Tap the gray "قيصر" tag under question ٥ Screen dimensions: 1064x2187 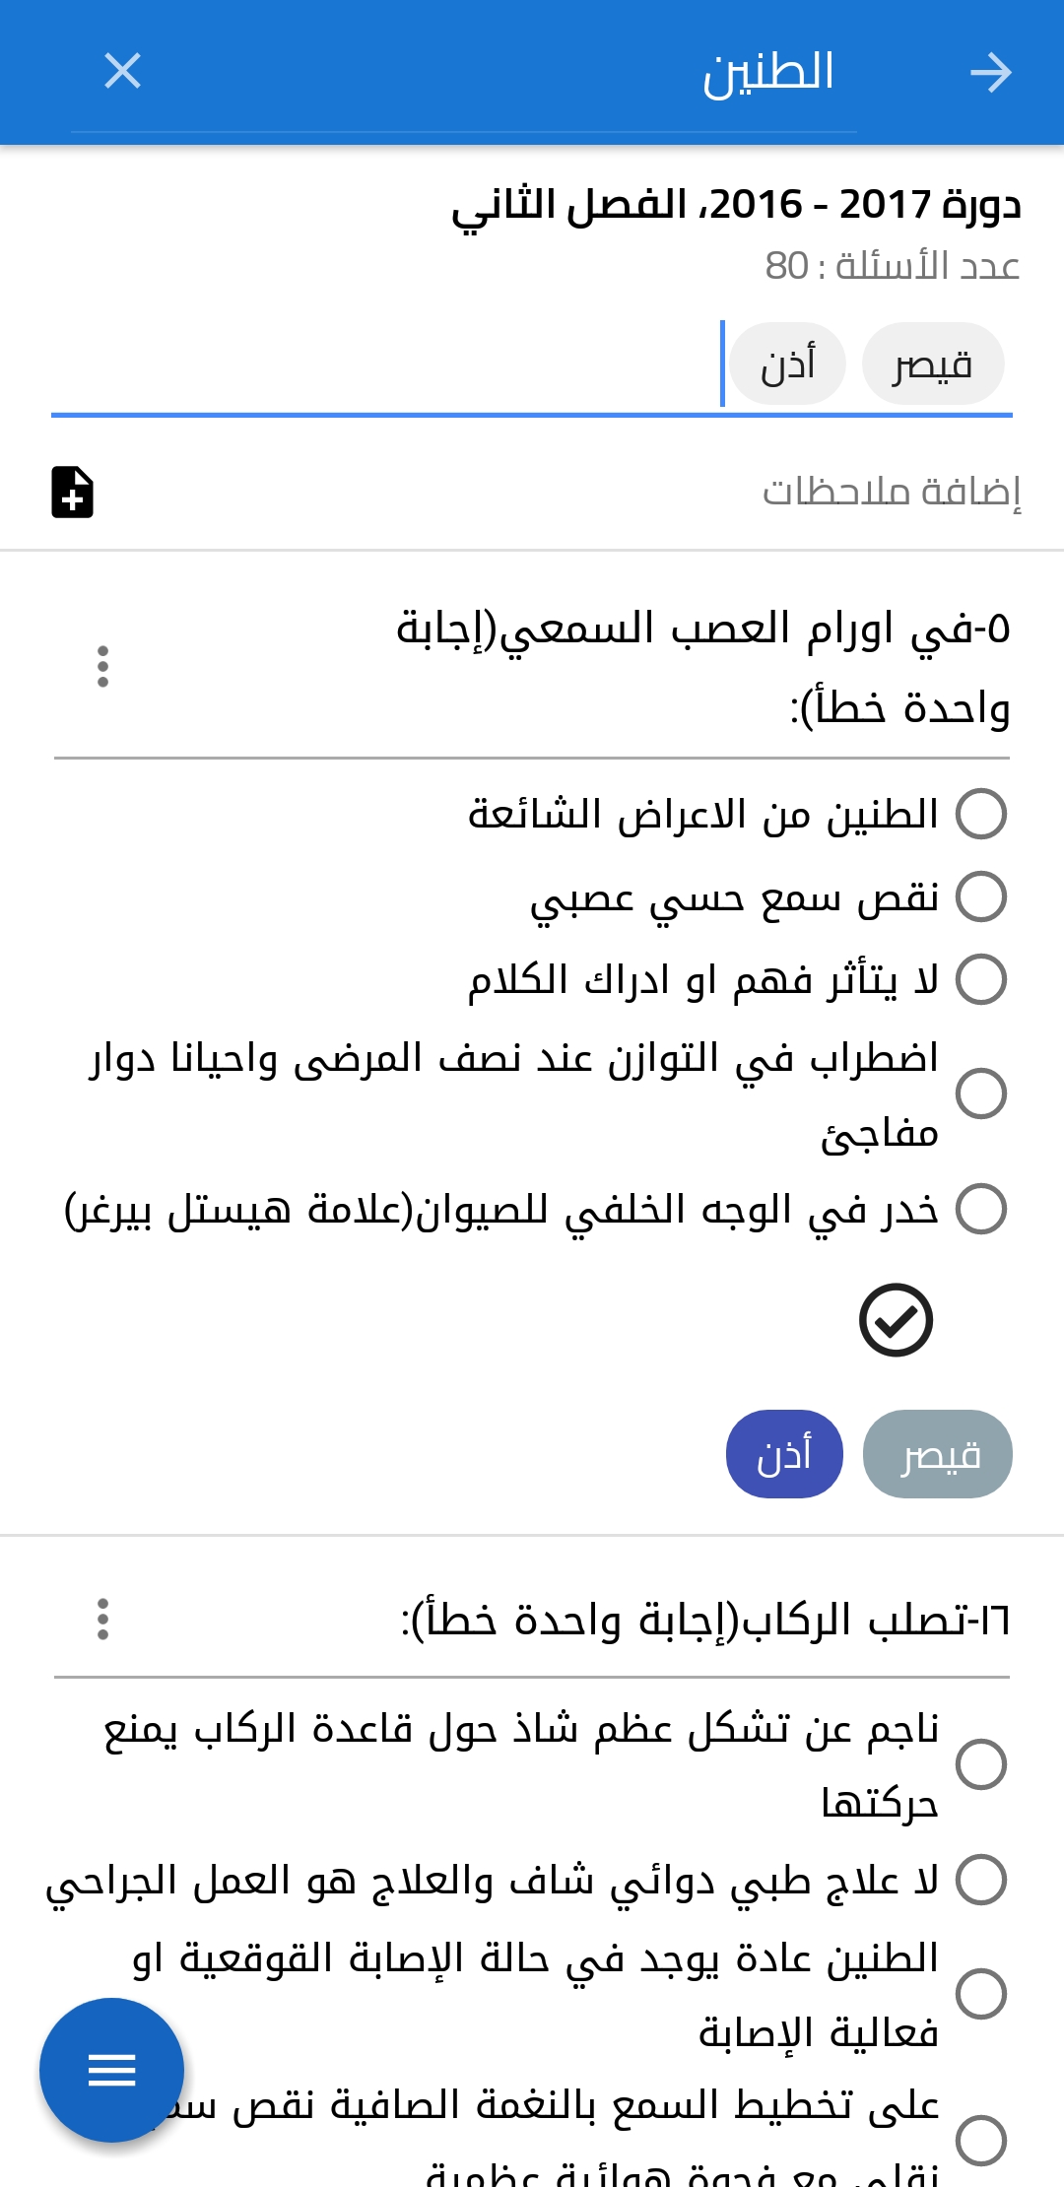[937, 1454]
